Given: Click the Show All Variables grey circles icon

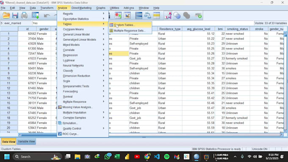Looking at the screenshot, I should pyautogui.click(x=186, y=16).
